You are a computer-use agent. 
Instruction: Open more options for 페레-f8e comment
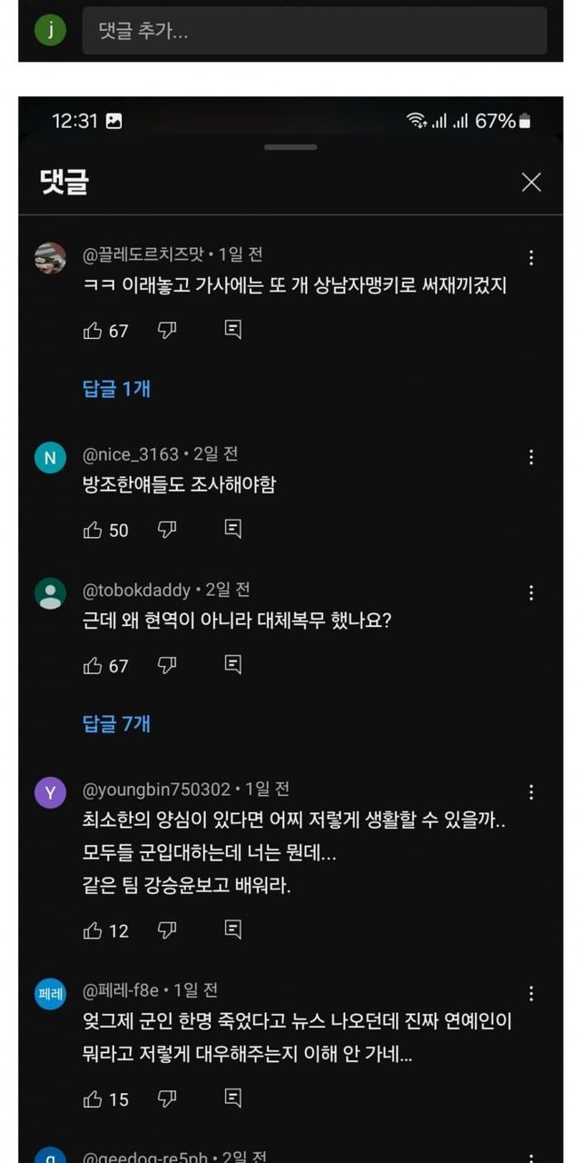(x=531, y=993)
